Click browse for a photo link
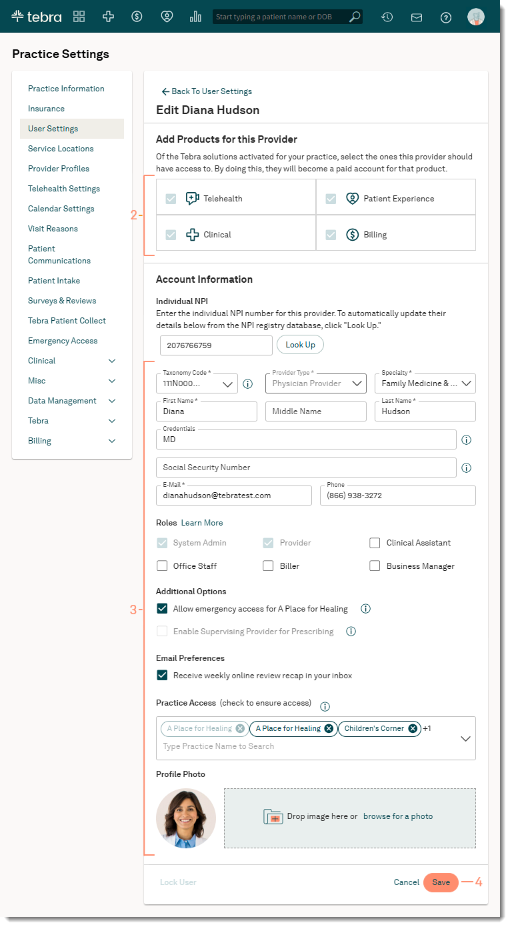Image resolution: width=510 pixels, height=927 pixels. tap(398, 816)
